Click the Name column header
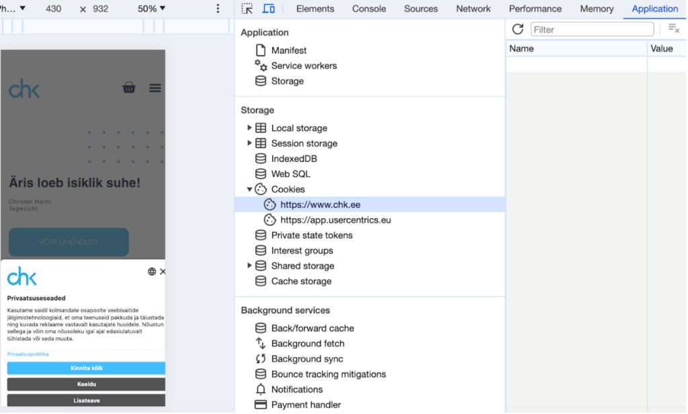688x414 pixels. pos(576,48)
